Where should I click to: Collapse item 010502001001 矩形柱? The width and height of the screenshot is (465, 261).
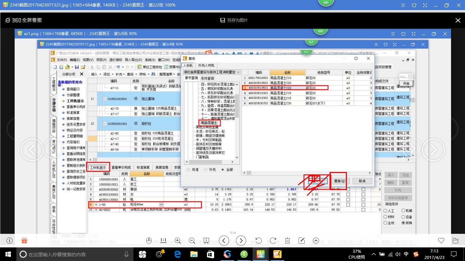coord(105,124)
